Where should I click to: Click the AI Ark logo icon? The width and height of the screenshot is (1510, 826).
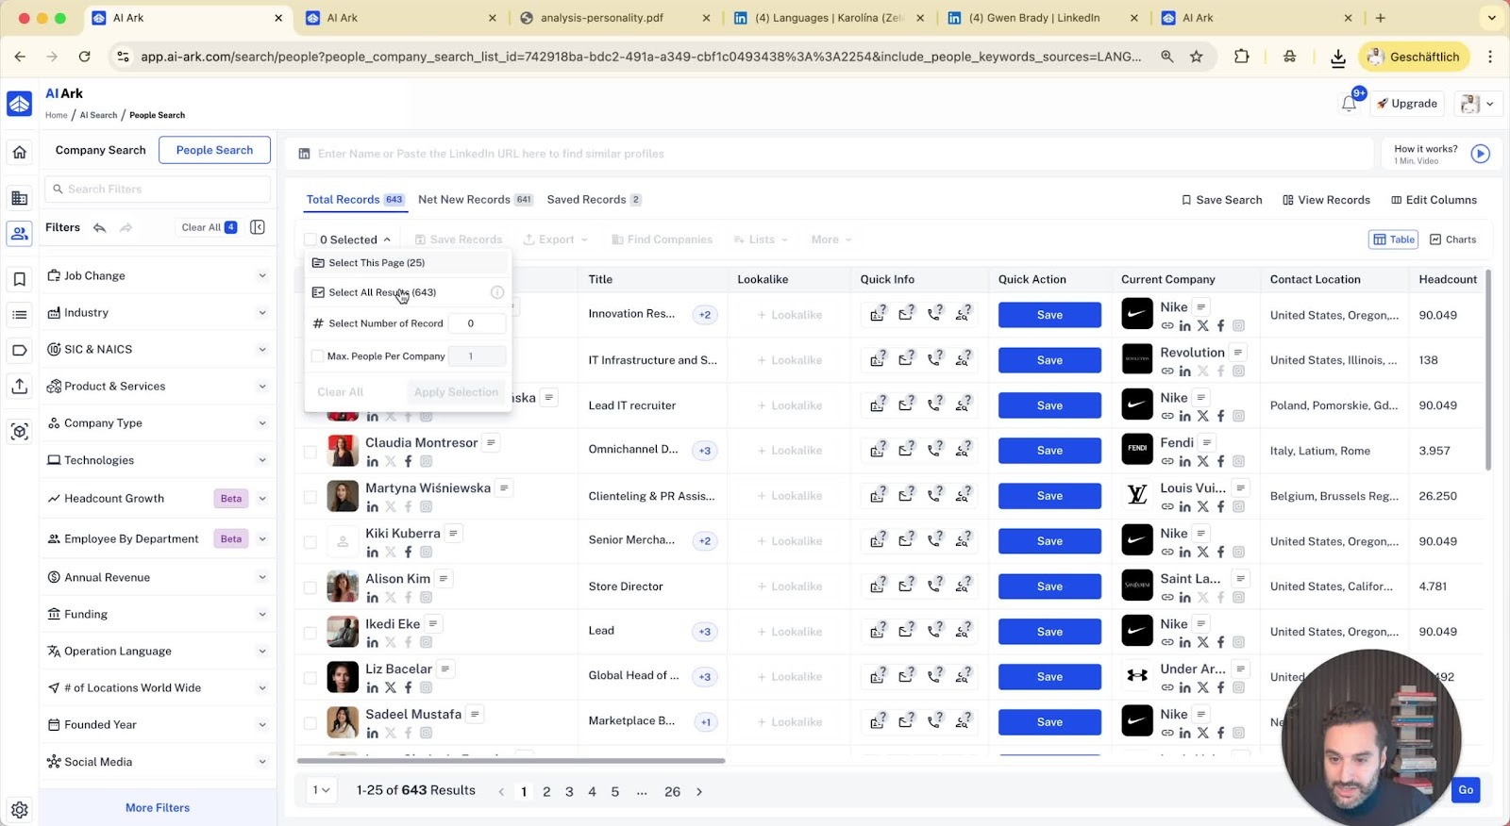click(x=20, y=104)
